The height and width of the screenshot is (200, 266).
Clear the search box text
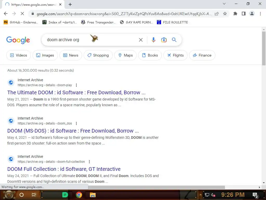tap(141, 40)
